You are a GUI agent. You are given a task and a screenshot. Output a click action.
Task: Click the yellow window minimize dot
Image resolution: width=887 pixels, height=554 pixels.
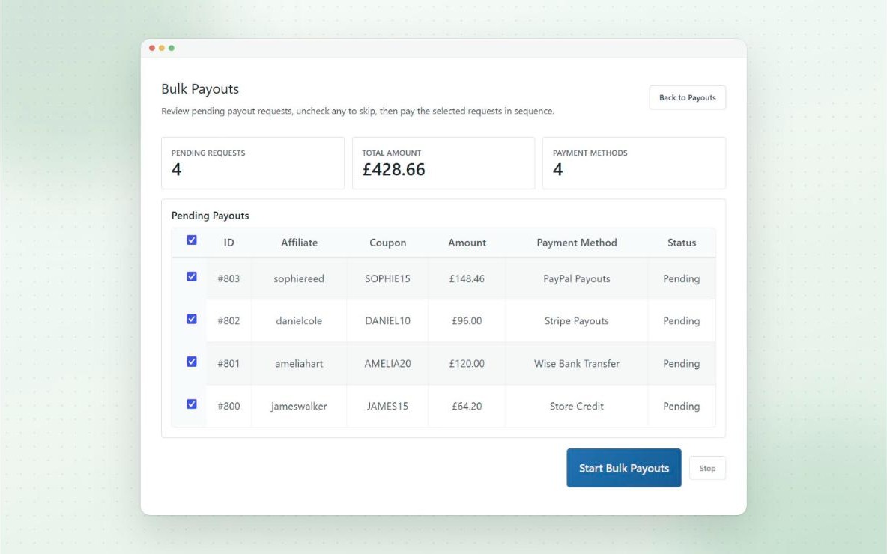point(161,48)
